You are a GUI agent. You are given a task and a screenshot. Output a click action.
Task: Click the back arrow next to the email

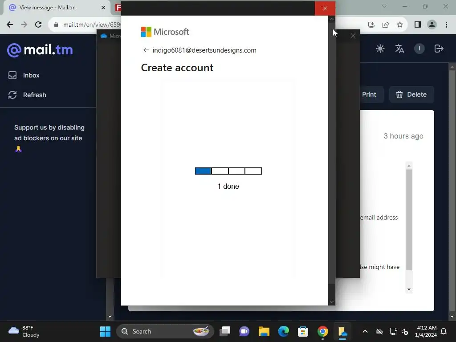(146, 50)
